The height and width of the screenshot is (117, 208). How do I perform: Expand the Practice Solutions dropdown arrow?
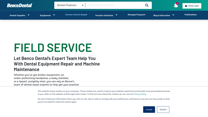(x=116, y=15)
